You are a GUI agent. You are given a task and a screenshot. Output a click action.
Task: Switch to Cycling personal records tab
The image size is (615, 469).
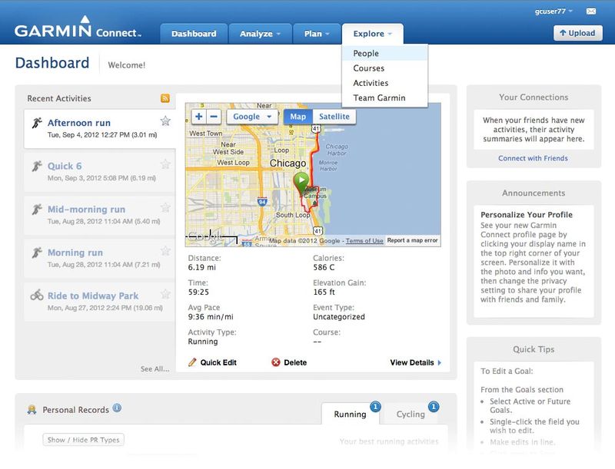pos(411,415)
